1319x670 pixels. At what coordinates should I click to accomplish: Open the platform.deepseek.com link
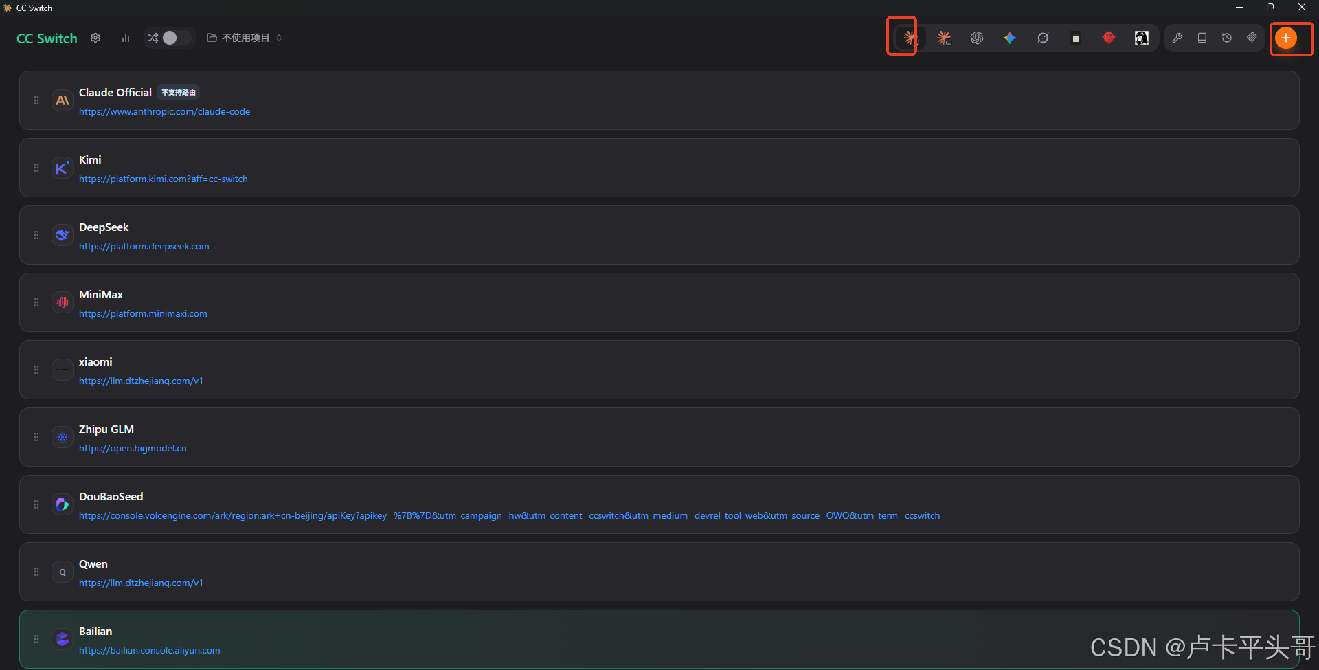[x=144, y=246]
